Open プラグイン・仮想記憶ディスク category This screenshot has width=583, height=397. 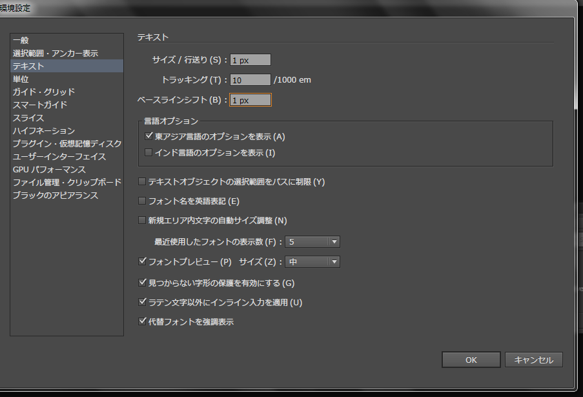coord(67,143)
